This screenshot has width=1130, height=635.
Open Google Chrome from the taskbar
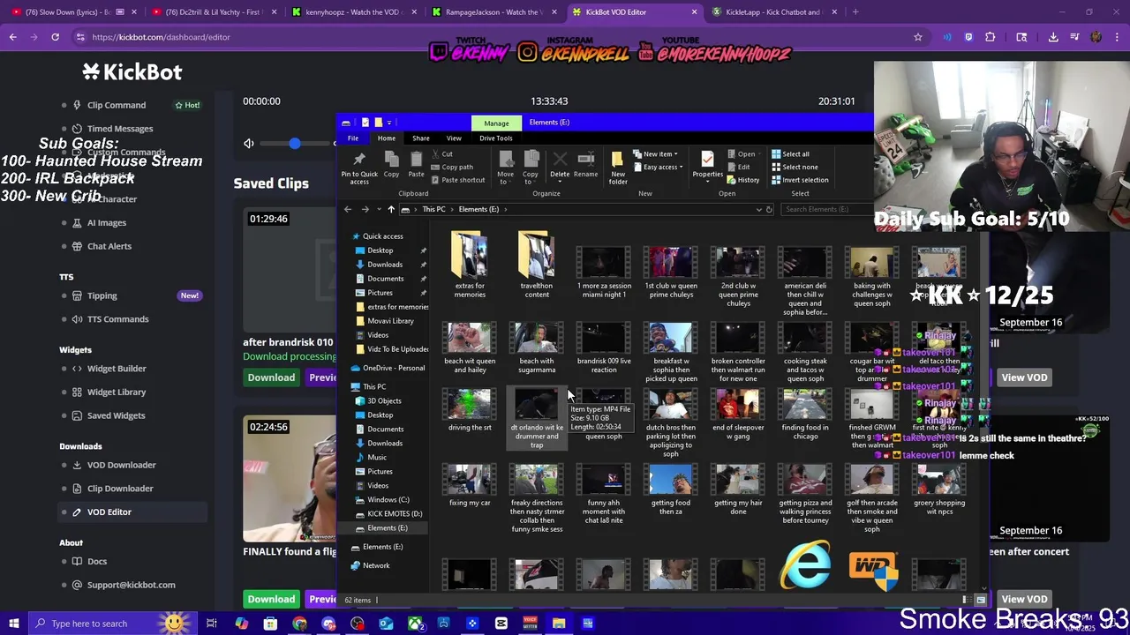point(299,624)
